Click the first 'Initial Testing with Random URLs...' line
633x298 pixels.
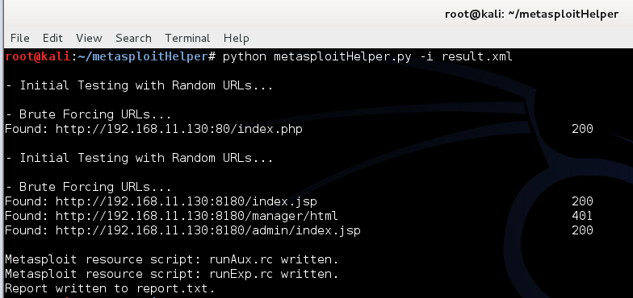coord(139,85)
